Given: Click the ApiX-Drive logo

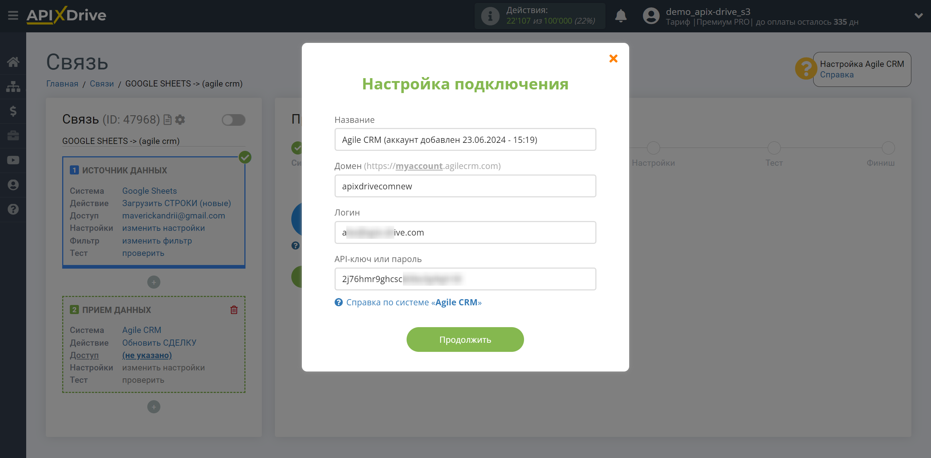Looking at the screenshot, I should (66, 16).
